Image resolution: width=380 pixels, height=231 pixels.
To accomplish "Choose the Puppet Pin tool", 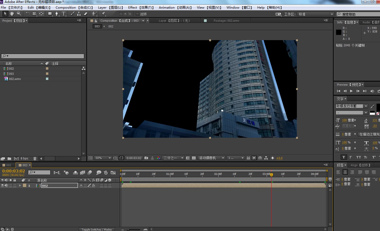I will tap(103, 14).
